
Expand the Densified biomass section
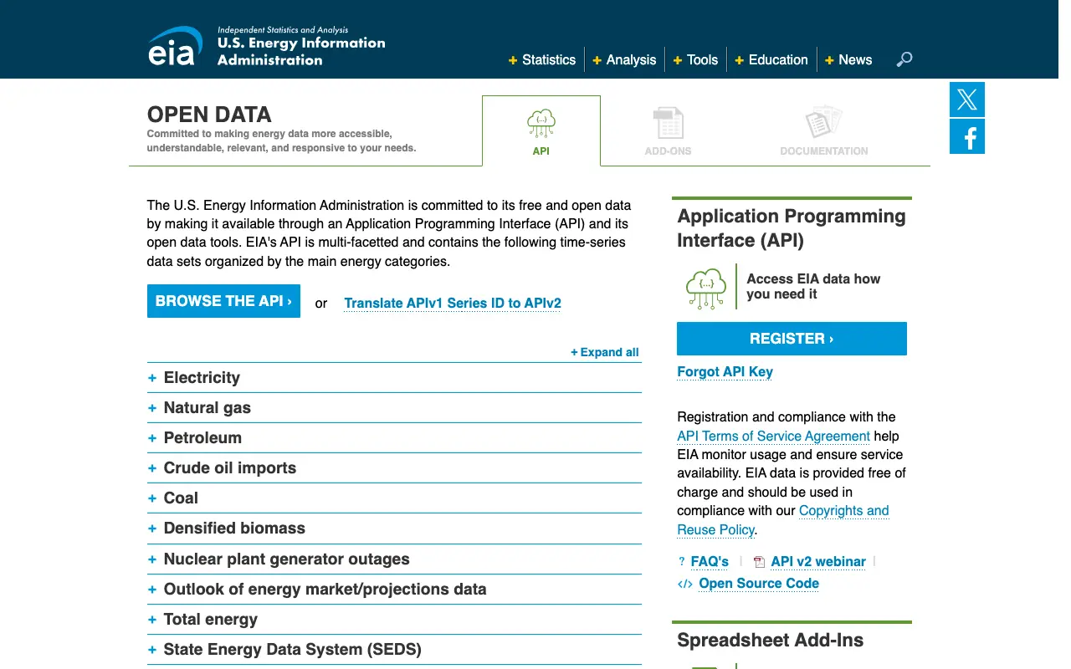pyautogui.click(x=394, y=529)
